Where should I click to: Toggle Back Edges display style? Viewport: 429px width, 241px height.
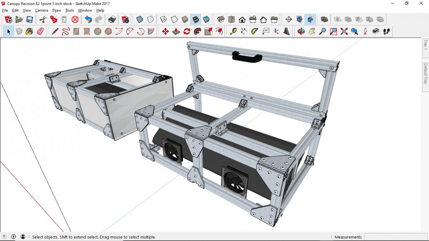[x=151, y=19]
